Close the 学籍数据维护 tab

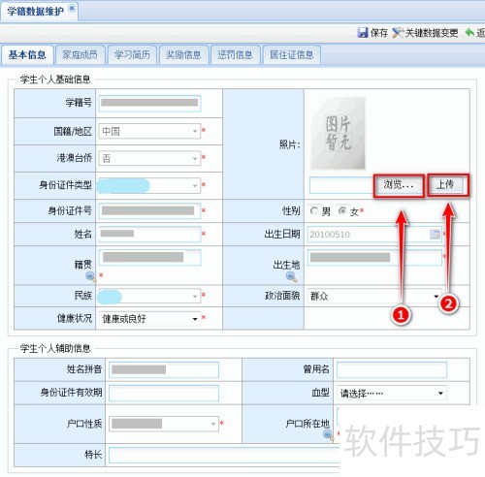(72, 8)
